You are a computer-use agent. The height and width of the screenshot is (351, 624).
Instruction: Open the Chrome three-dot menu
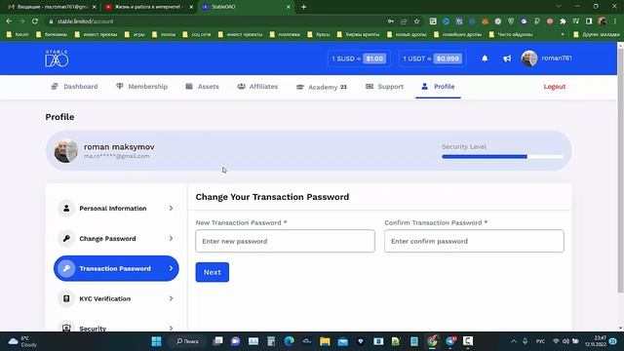tap(615, 21)
